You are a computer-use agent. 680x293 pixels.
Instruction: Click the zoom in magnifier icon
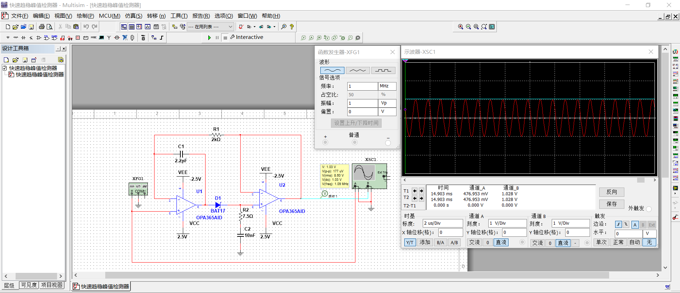click(460, 27)
